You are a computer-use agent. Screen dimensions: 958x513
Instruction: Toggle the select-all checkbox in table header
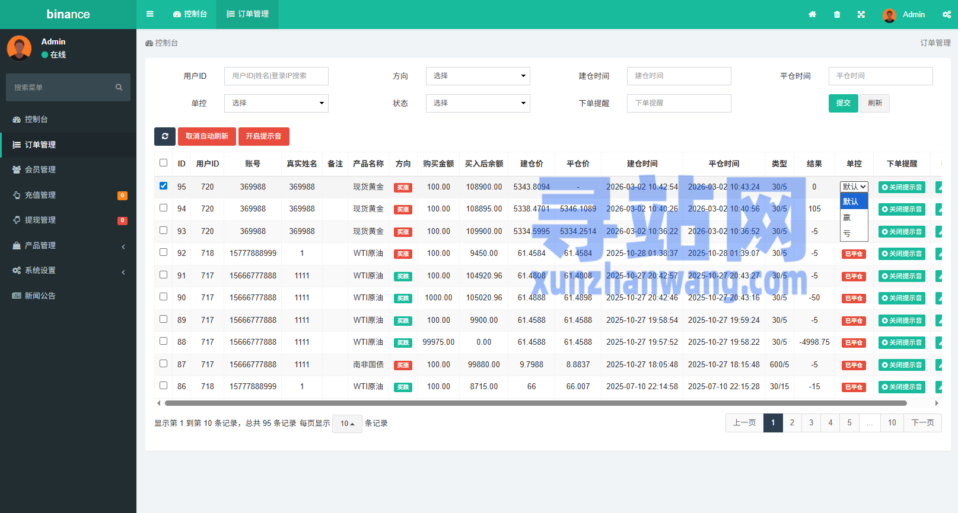[x=164, y=163]
